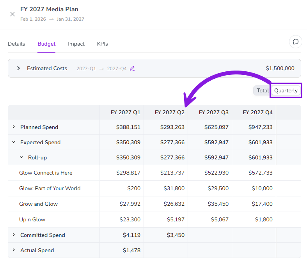307x265 pixels.
Task: Collapse the Expected Spend row
Action: coord(14,142)
